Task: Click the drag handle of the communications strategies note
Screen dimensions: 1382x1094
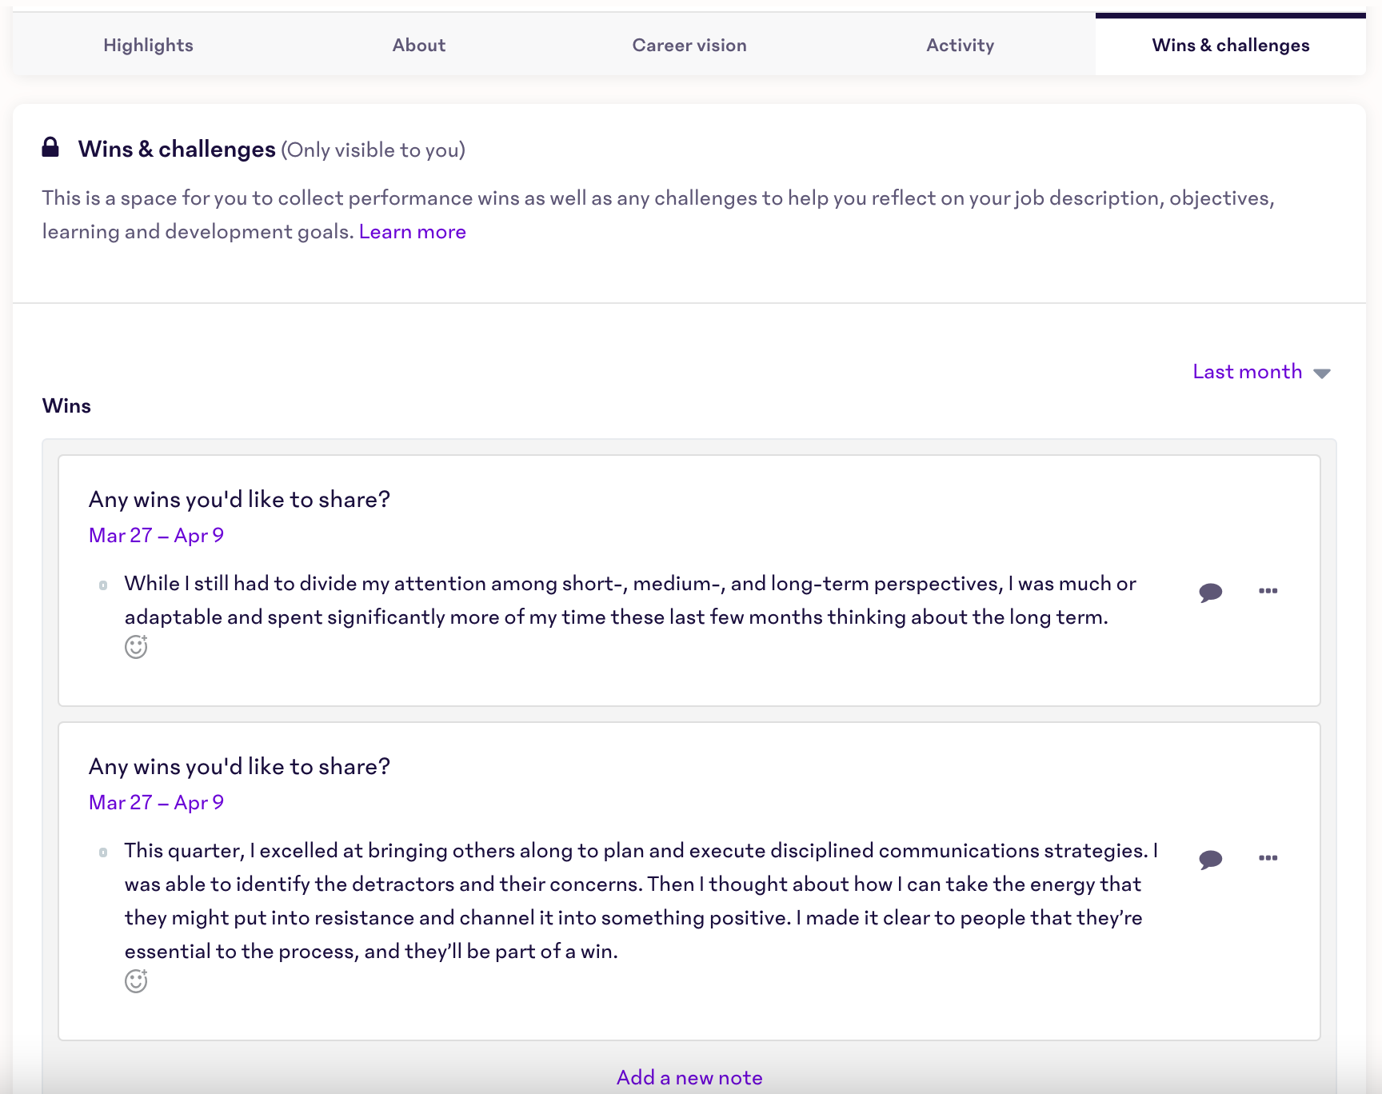Action: coord(103,852)
